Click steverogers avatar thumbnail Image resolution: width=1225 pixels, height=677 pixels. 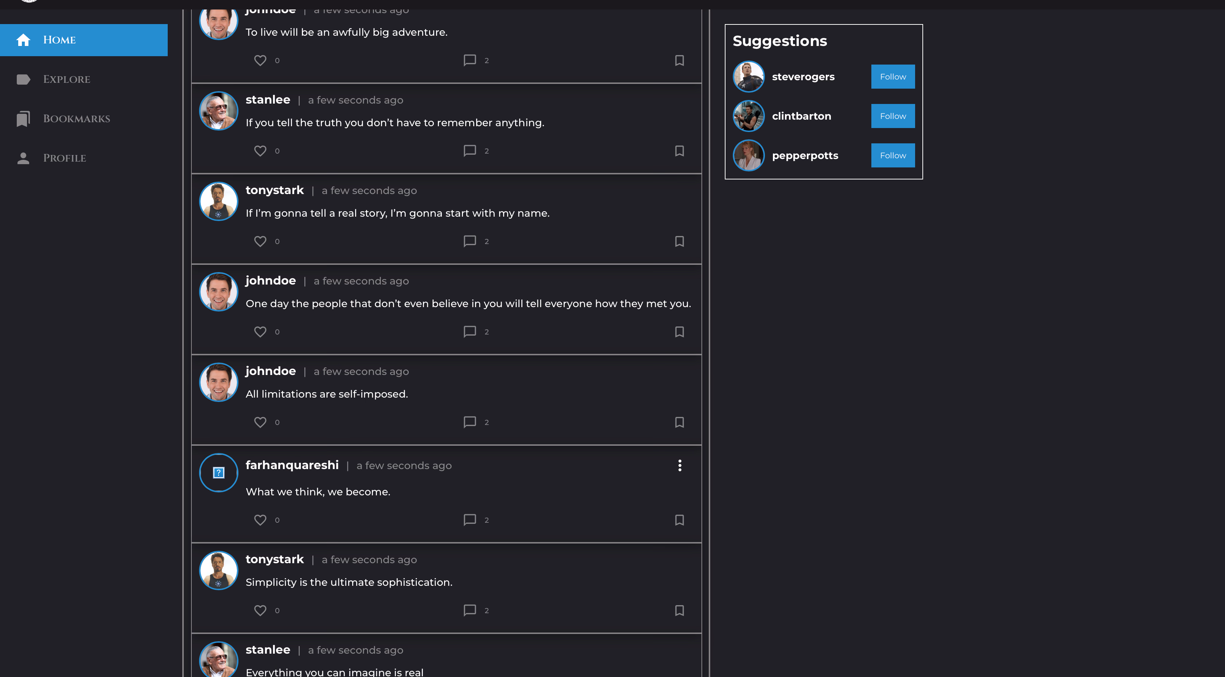click(748, 77)
